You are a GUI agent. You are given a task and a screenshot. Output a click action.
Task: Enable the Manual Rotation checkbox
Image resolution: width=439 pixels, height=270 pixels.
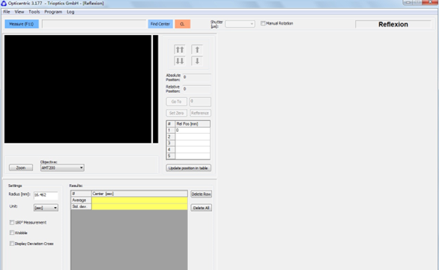263,23
